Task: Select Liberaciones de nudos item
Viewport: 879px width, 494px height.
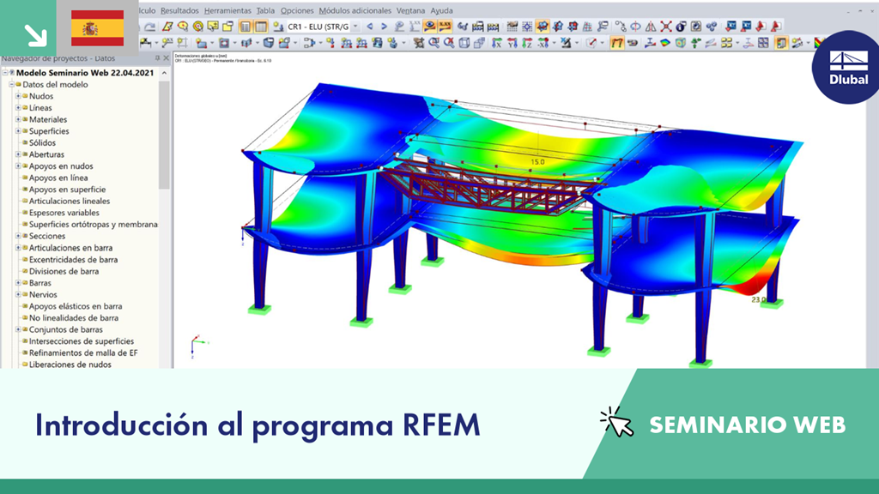Action: pyautogui.click(x=70, y=364)
